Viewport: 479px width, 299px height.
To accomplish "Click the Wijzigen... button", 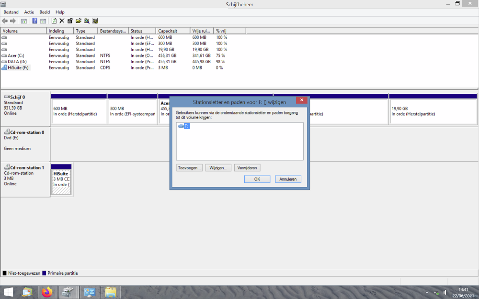I will [218, 168].
